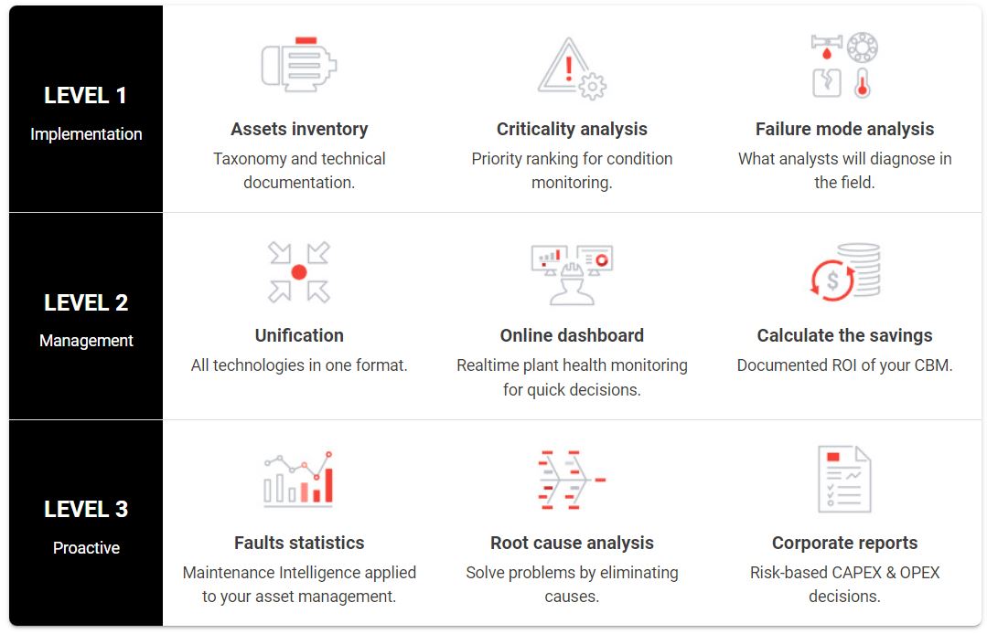
Task: Click the Criticality analysis warning triangle icon
Action: click(x=572, y=68)
